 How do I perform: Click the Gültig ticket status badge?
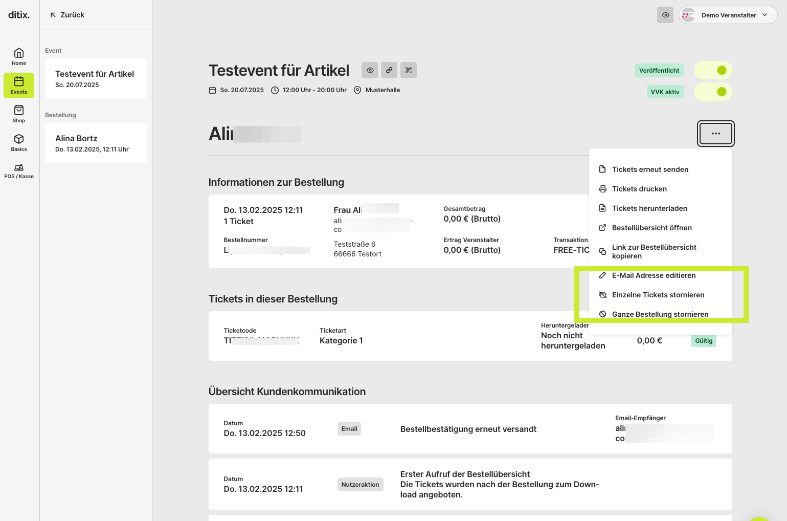click(x=704, y=341)
